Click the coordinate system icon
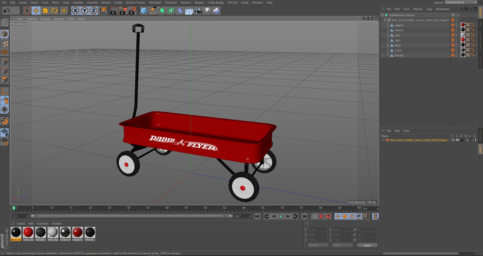 [x=103, y=11]
